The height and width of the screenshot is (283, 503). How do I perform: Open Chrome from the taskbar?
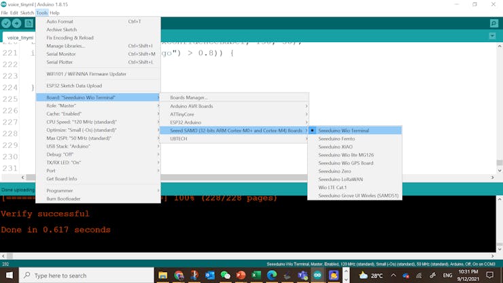[x=179, y=276]
